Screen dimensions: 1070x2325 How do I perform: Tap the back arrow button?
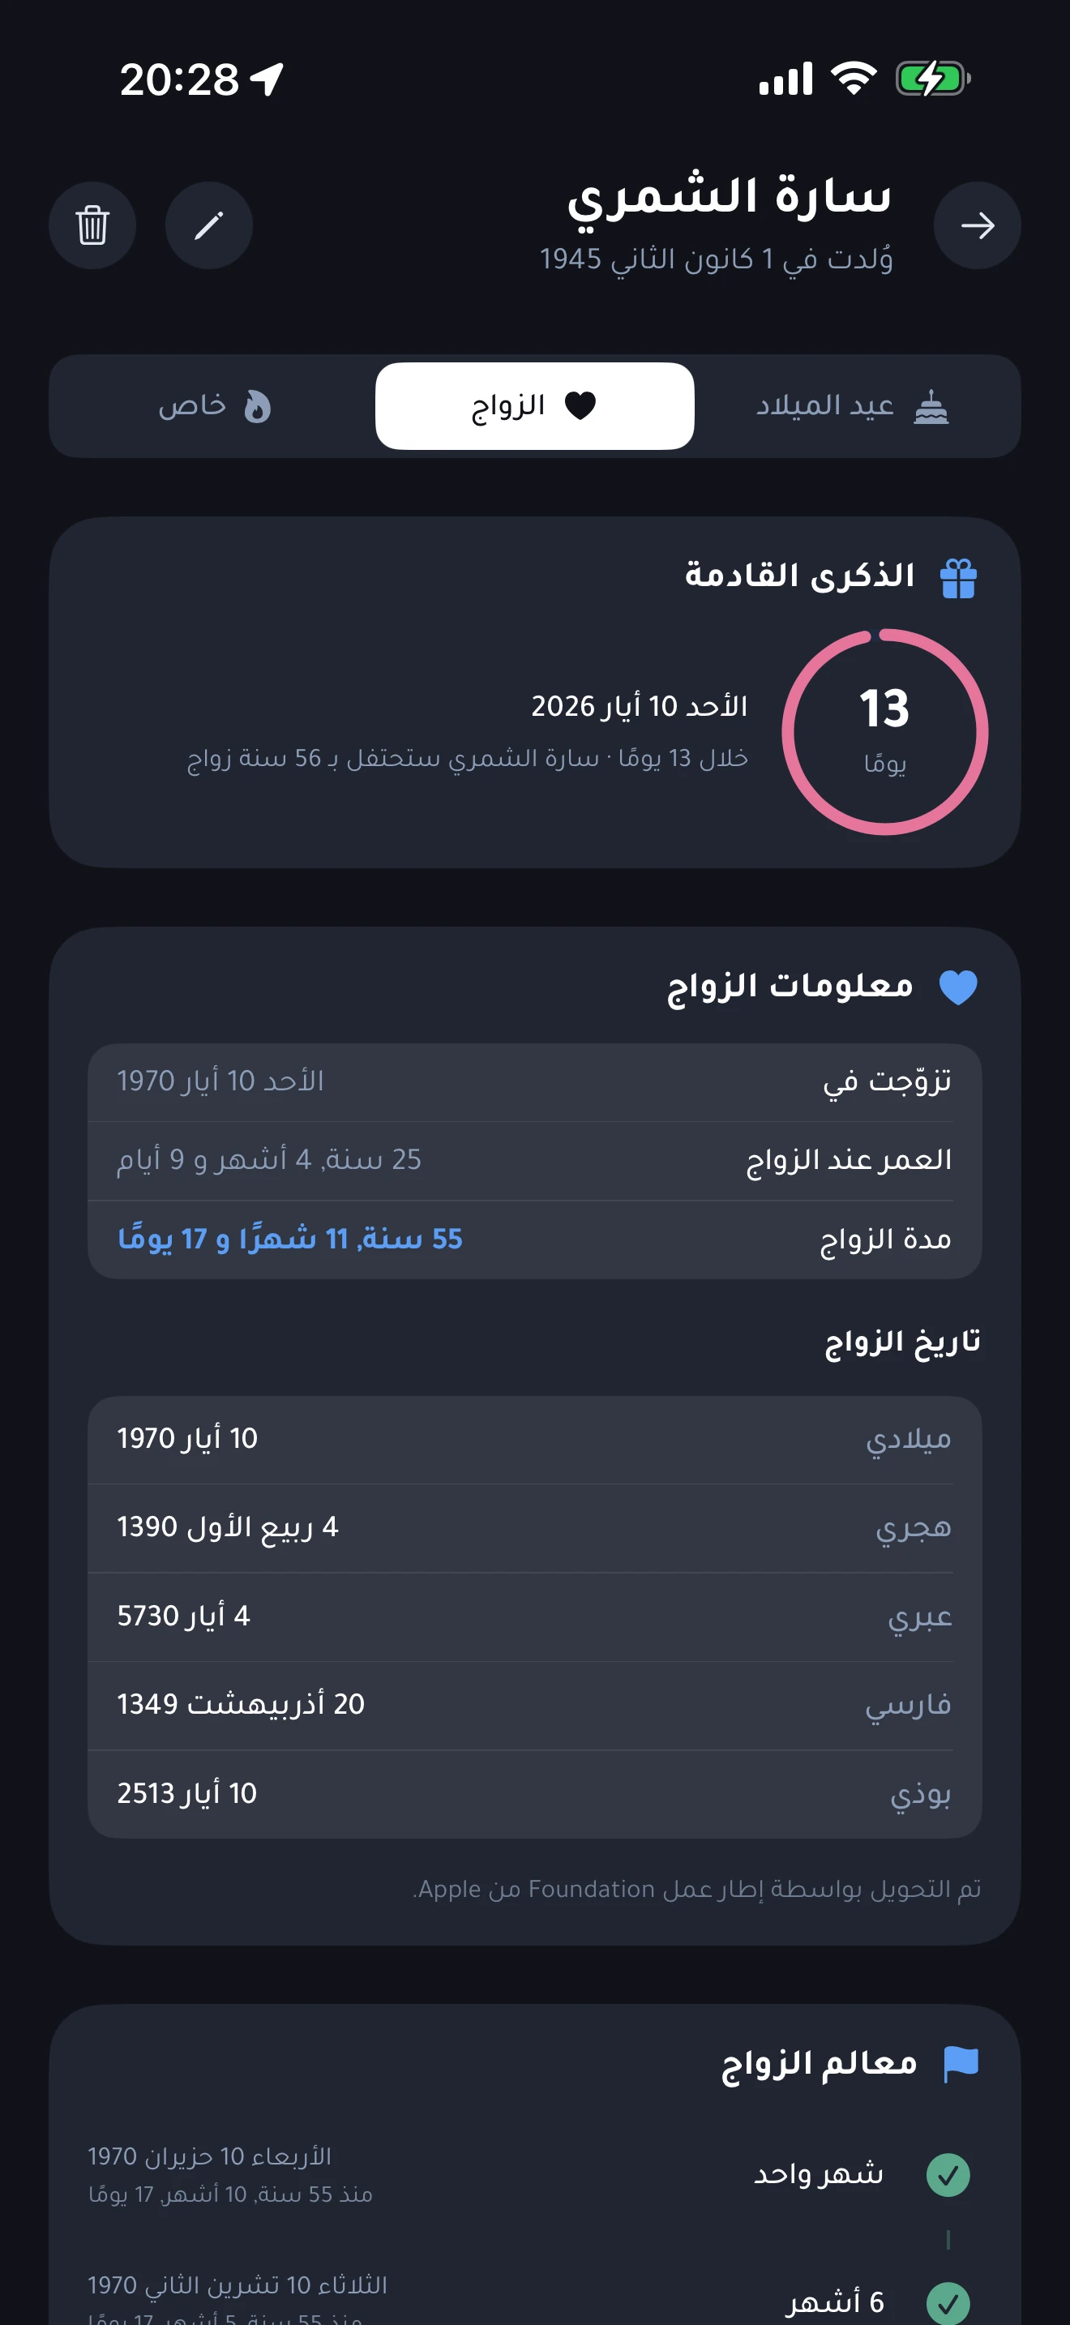coord(977,225)
